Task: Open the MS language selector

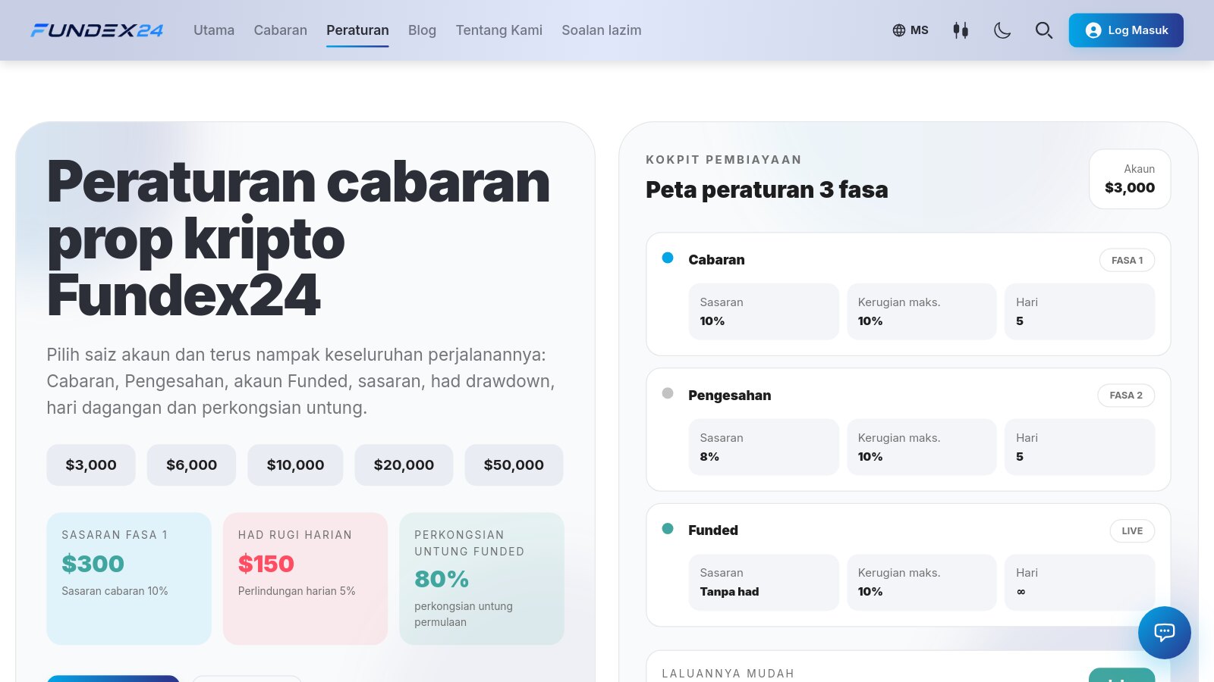Action: (x=910, y=30)
